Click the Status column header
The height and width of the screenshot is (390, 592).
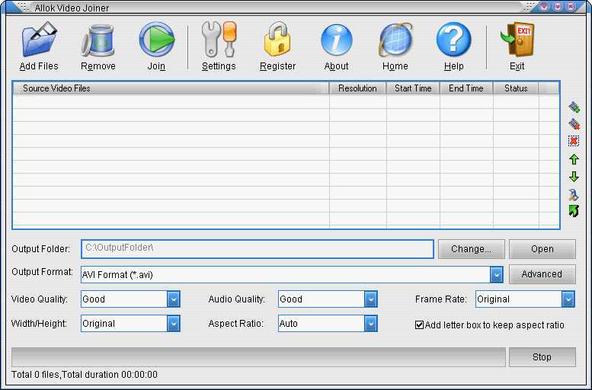click(x=516, y=88)
